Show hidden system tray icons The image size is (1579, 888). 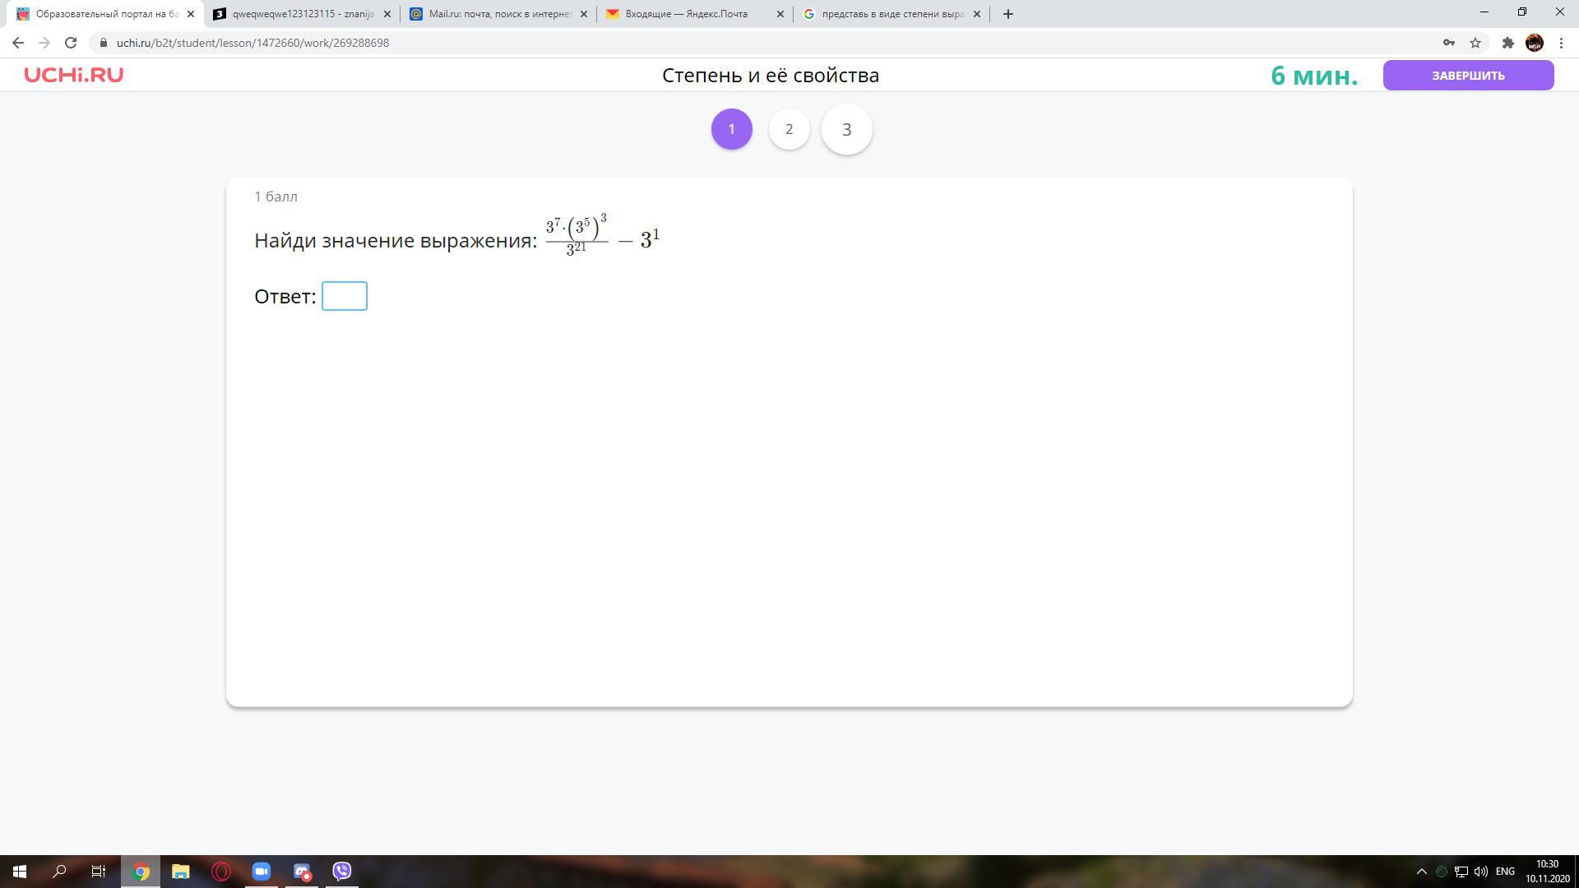(x=1421, y=871)
